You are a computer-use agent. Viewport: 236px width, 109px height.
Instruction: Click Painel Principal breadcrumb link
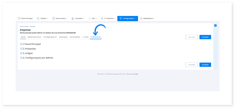point(24,26)
